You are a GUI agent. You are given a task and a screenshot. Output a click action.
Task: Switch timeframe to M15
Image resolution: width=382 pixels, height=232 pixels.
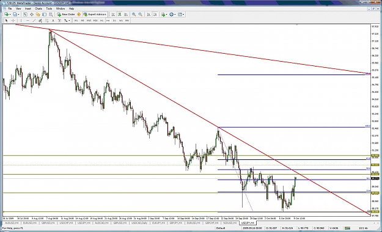(x=89, y=20)
